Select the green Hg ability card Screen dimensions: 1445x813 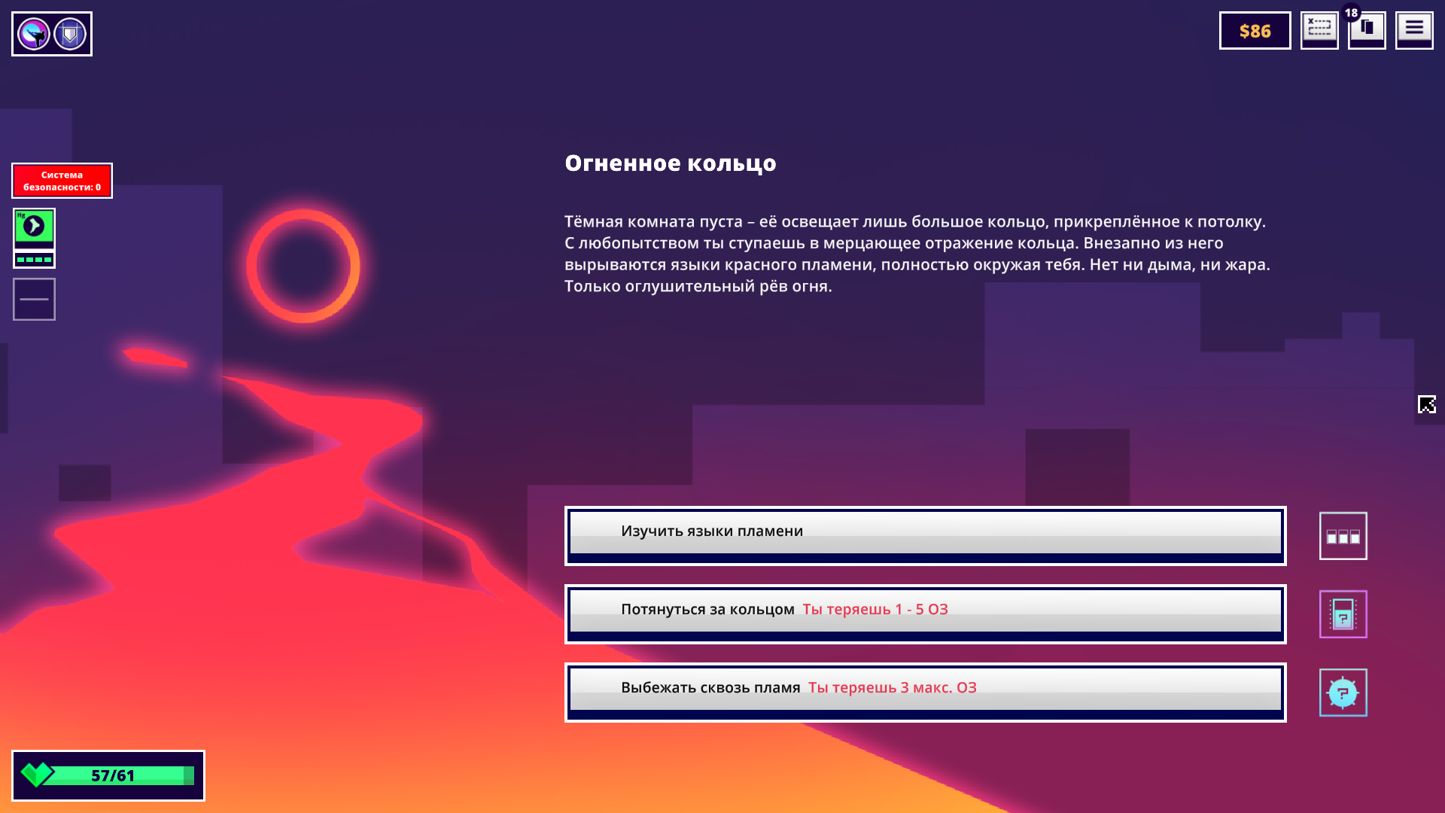[34, 227]
